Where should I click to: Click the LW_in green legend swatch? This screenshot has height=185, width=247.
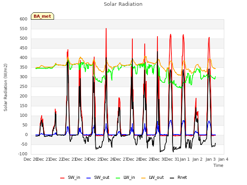tap(118, 178)
